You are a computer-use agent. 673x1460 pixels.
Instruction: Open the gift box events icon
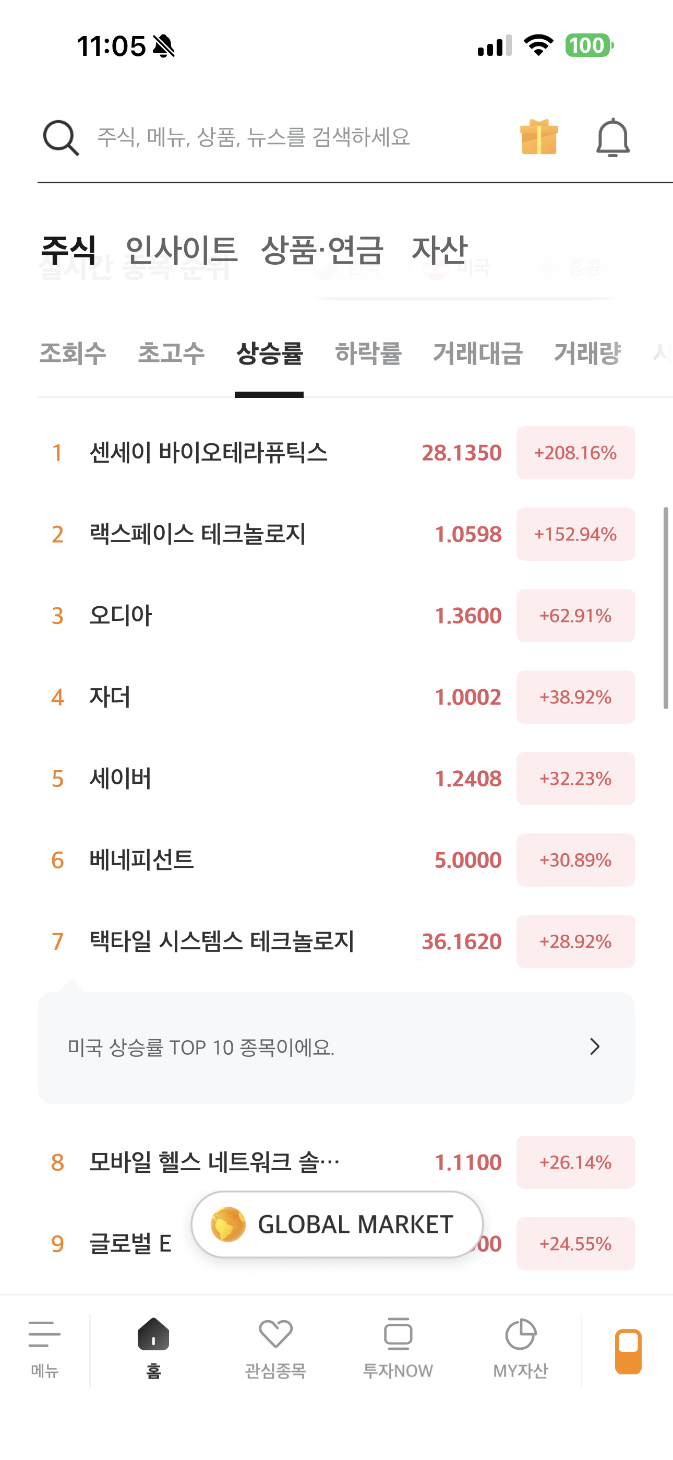(x=539, y=137)
